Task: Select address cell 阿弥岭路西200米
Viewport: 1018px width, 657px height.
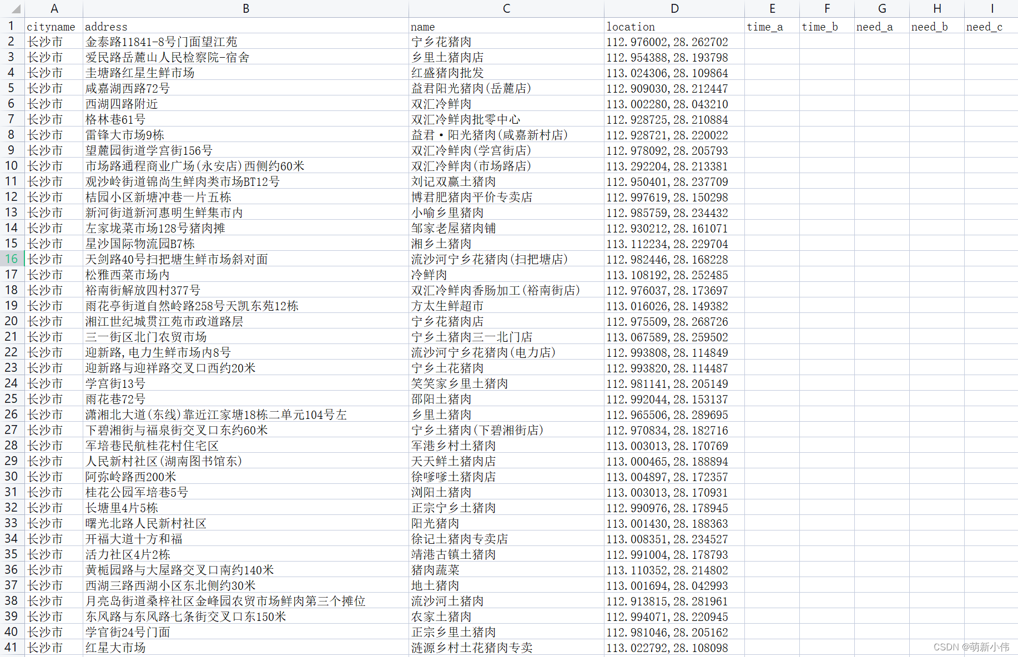Action: click(x=246, y=477)
